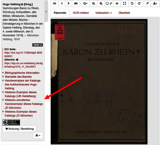Screen dimensions: 160x145
Task: Go to the previous page
Action: click(x=62, y=4)
